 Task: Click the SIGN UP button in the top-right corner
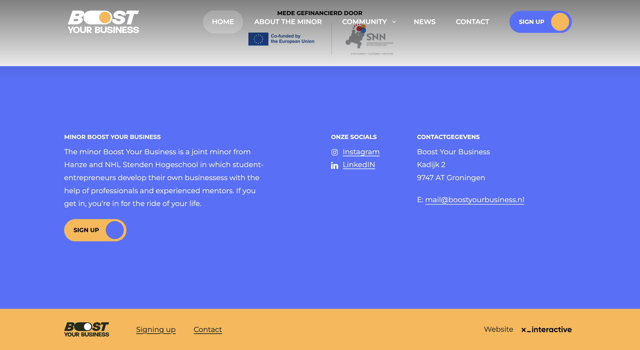(x=532, y=22)
